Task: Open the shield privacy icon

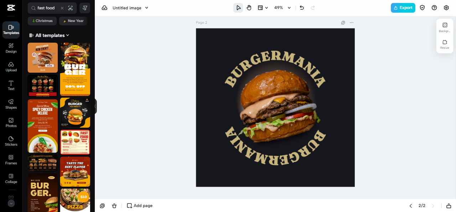Action: tap(422, 8)
